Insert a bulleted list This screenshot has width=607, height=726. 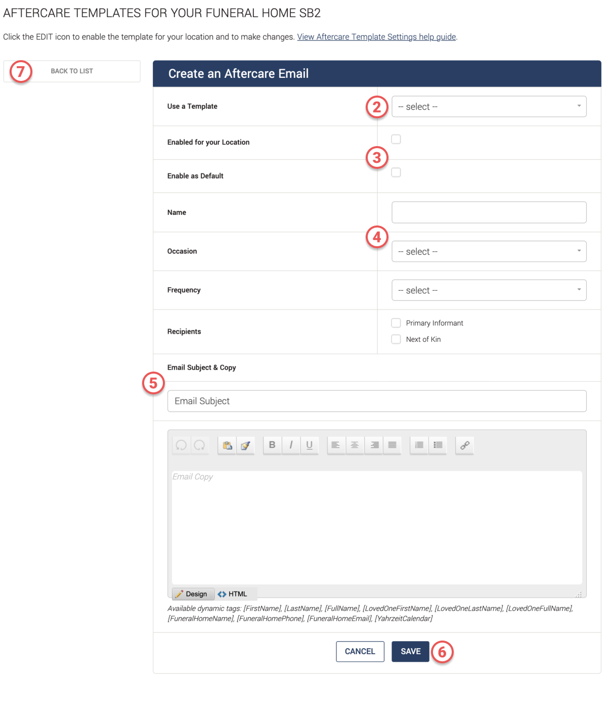[438, 445]
